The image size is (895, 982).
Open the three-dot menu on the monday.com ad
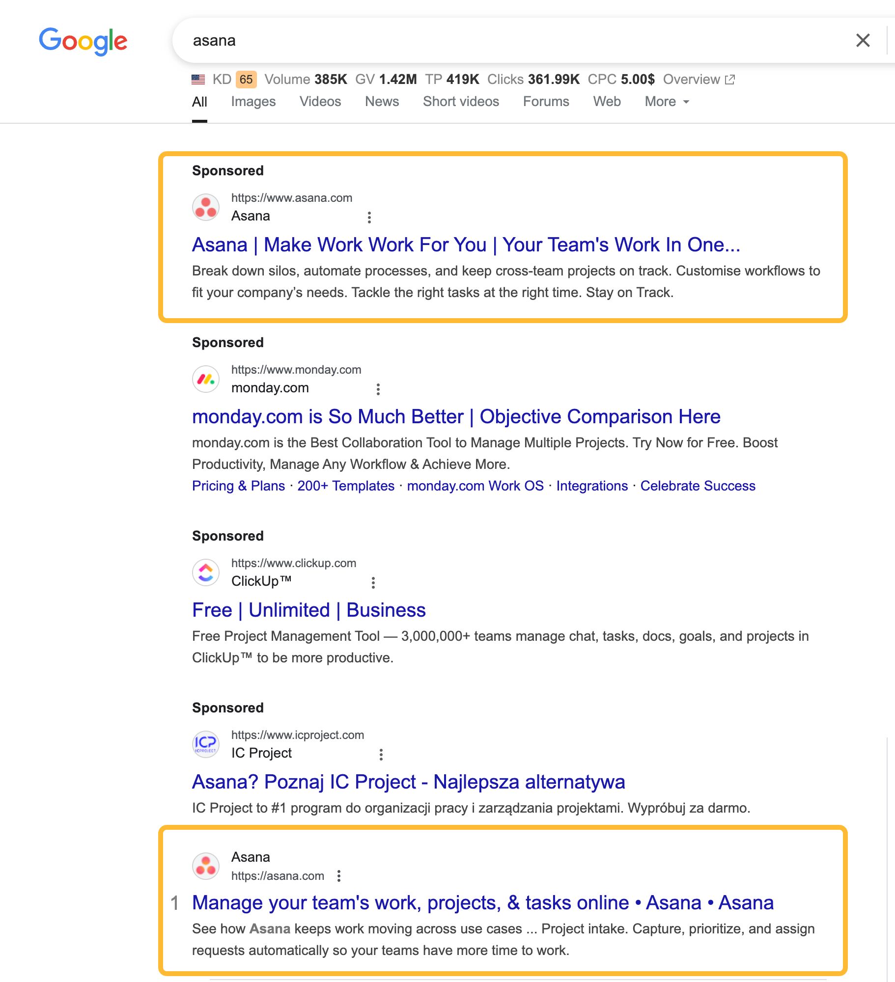[x=378, y=388]
